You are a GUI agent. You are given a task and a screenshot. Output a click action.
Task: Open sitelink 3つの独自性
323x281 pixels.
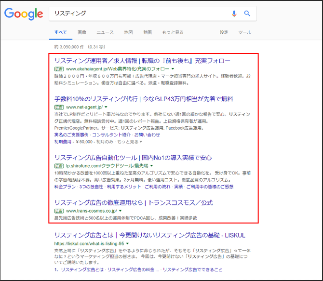pyautogui.click(x=91, y=187)
